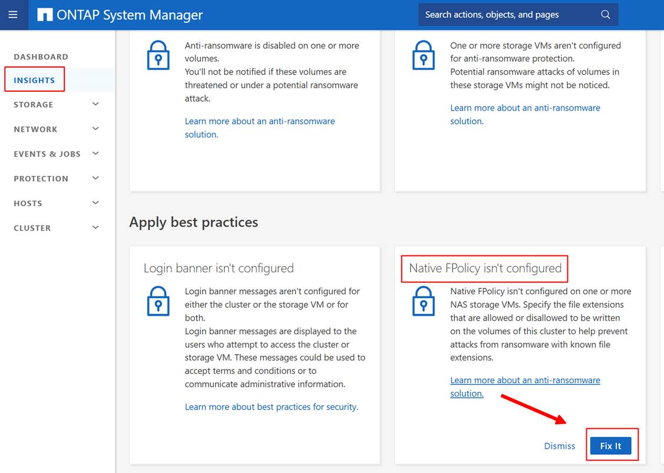The width and height of the screenshot is (664, 473).
Task: Expand the Cluster menu chevron
Action: click(95, 228)
